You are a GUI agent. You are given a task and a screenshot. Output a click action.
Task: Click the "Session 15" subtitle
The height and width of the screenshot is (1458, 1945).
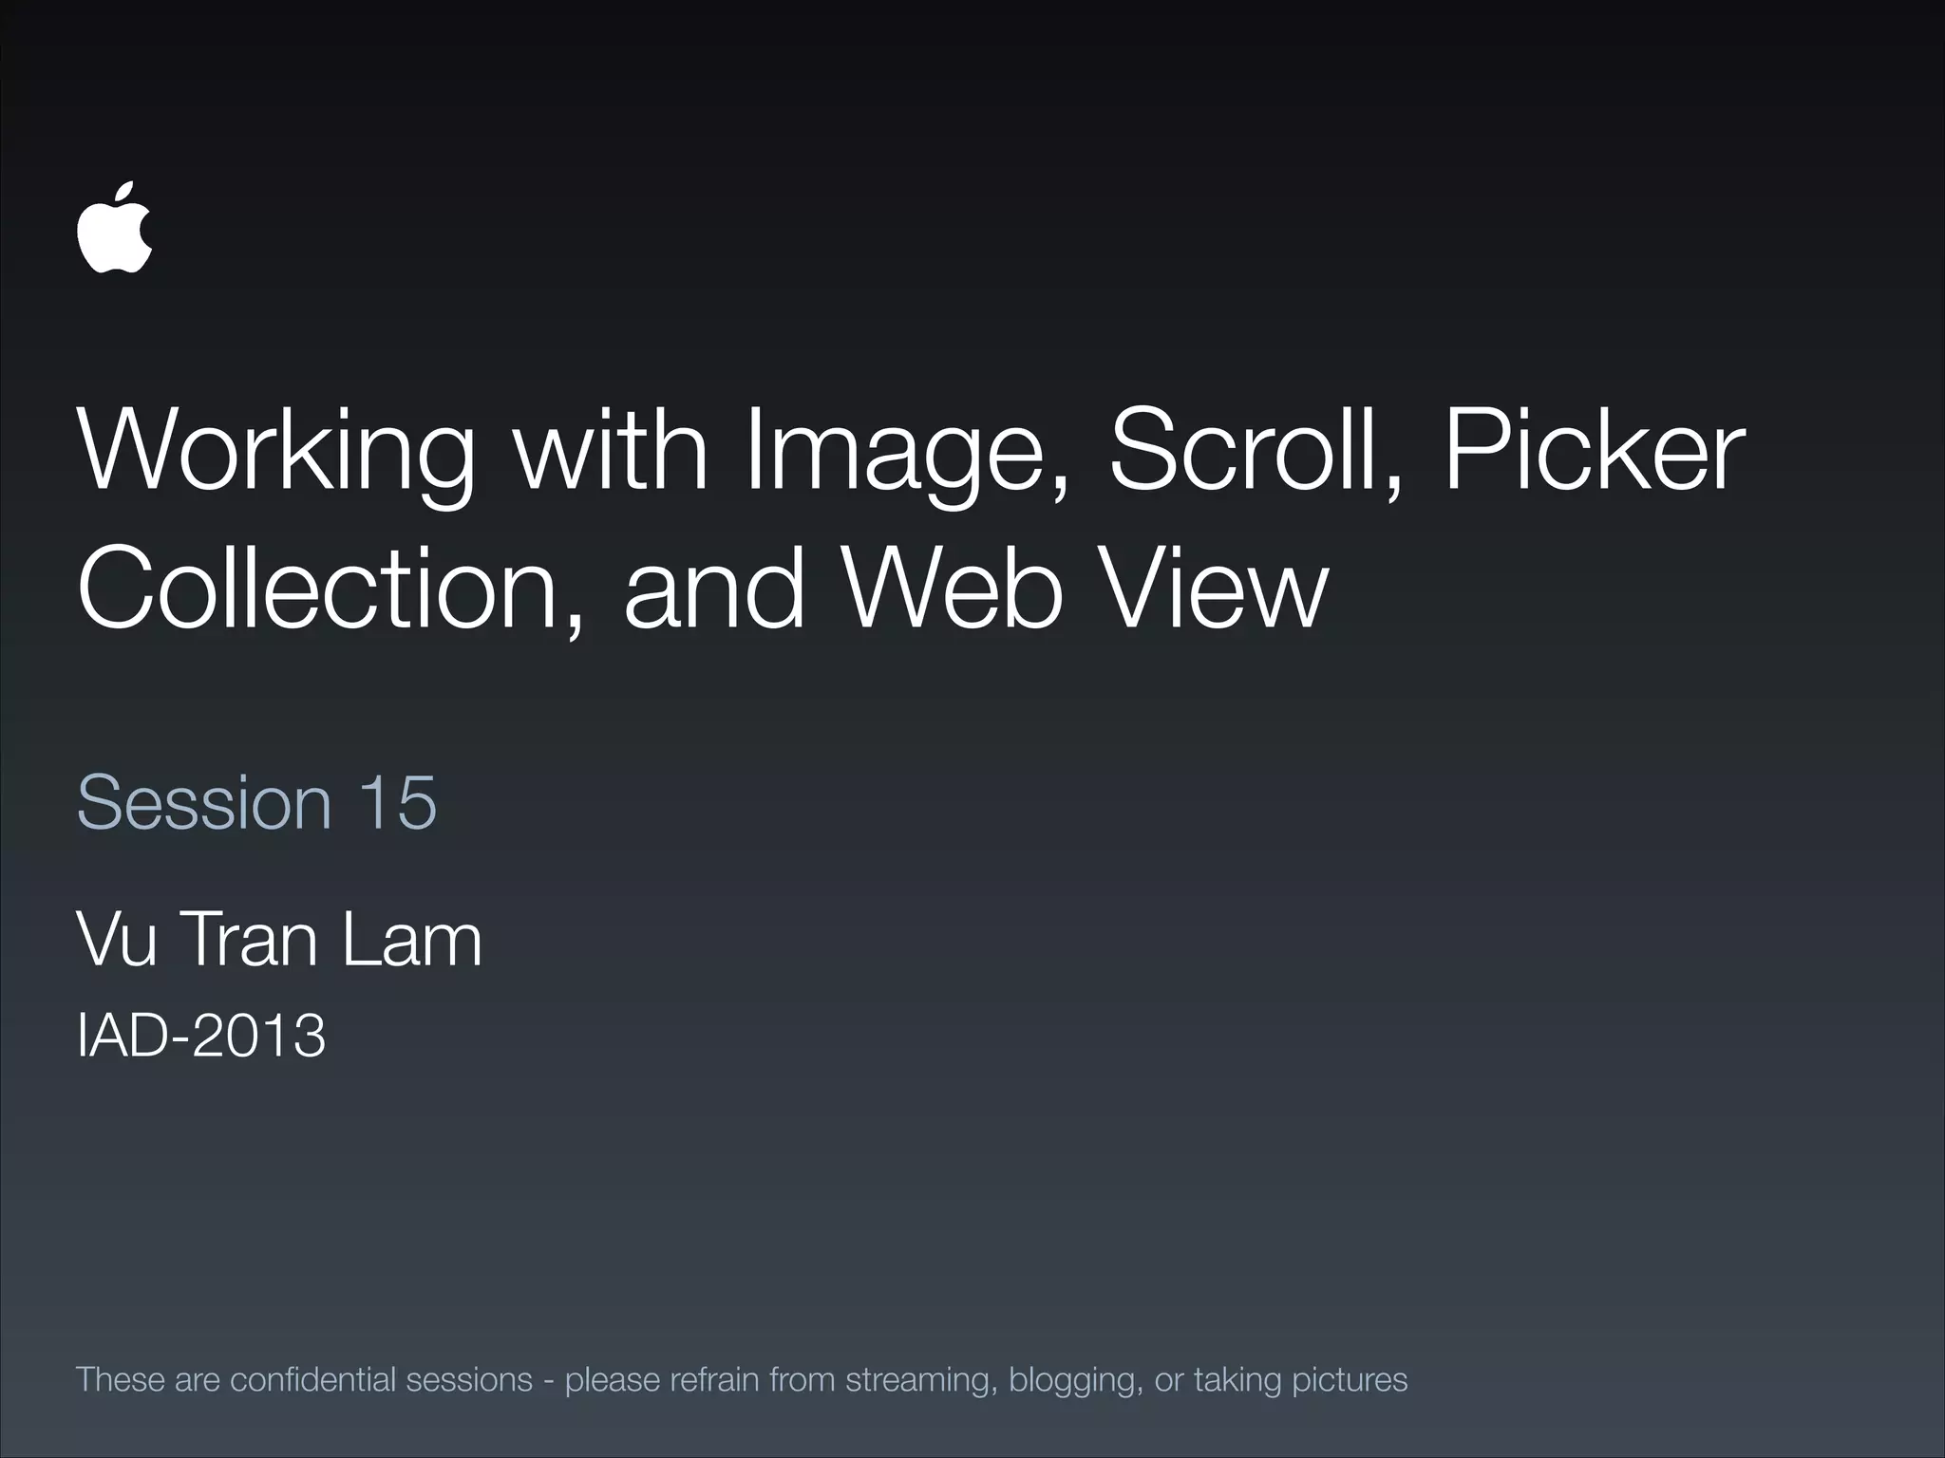256,803
